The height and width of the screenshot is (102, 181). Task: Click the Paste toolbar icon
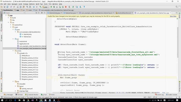click(23, 7)
